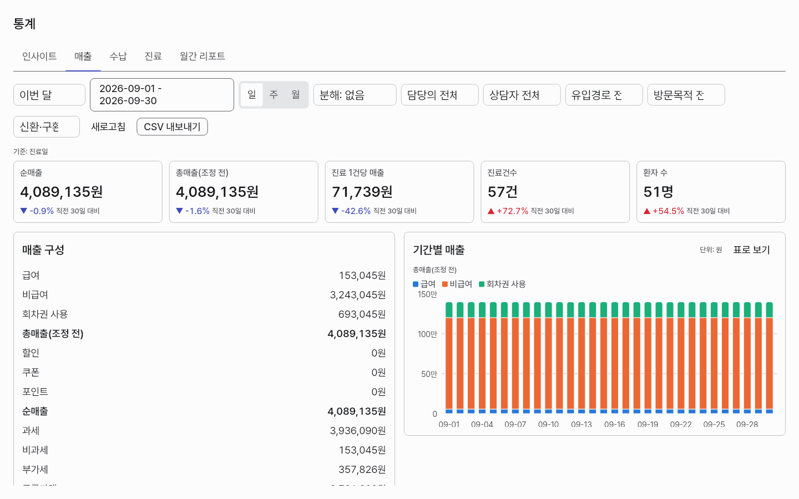Viewport: 799px width, 499px height.
Task: Click the 기준: 진료일 note
Action: 31,151
